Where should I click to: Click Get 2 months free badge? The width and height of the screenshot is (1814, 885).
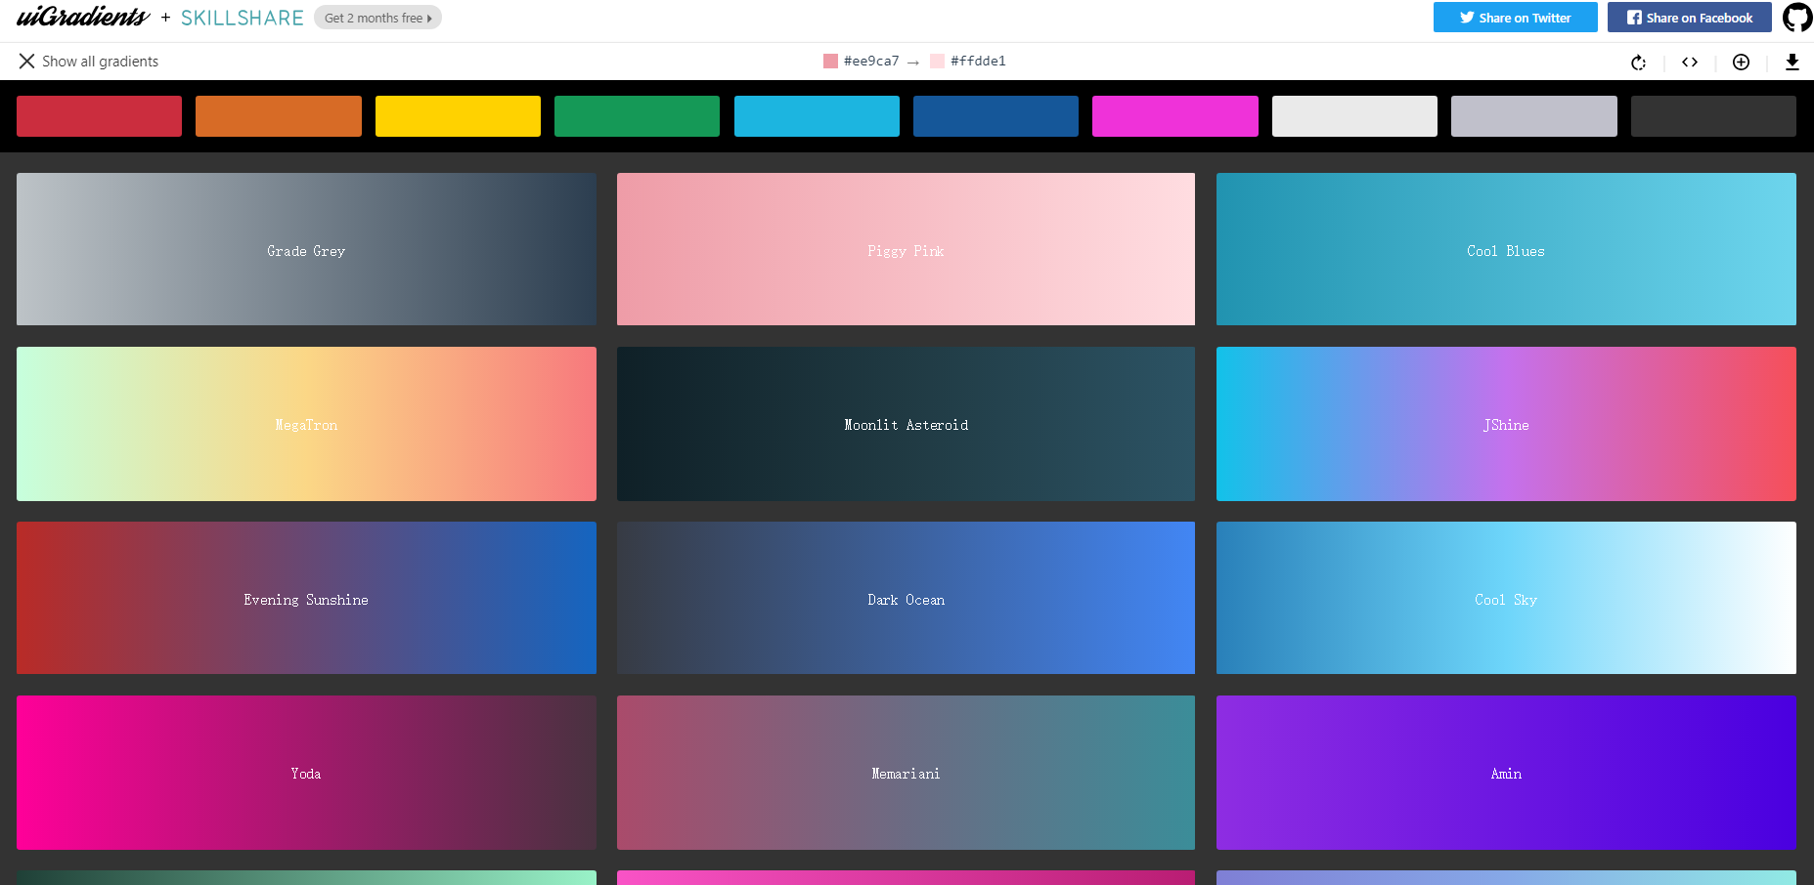tap(377, 18)
